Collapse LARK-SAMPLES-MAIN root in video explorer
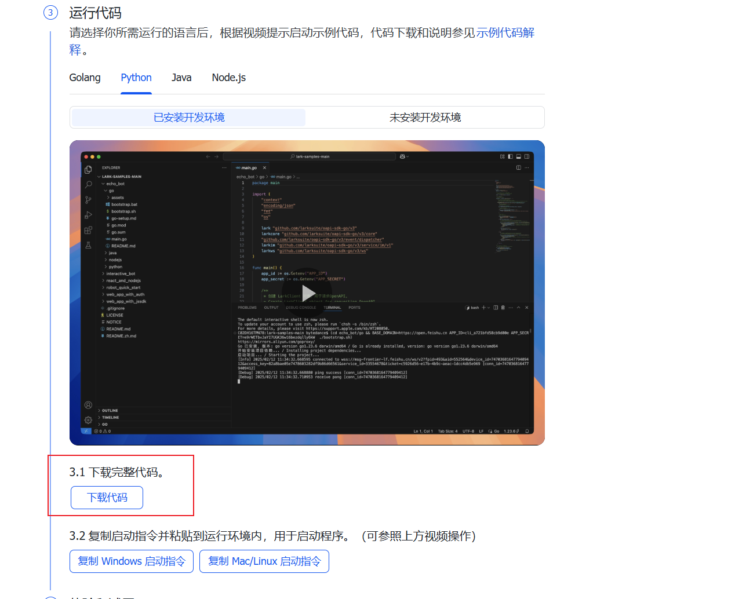This screenshot has width=746, height=599. click(x=120, y=177)
